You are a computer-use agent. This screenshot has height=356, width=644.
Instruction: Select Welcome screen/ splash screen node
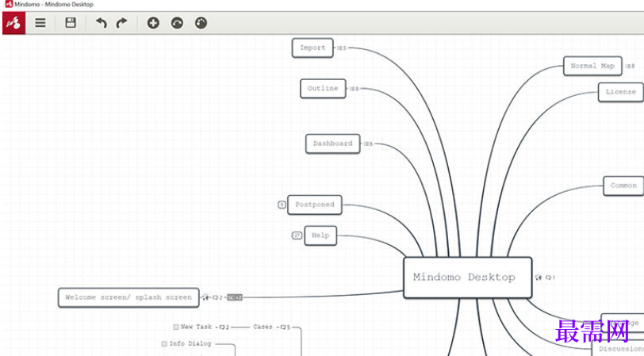(x=128, y=297)
